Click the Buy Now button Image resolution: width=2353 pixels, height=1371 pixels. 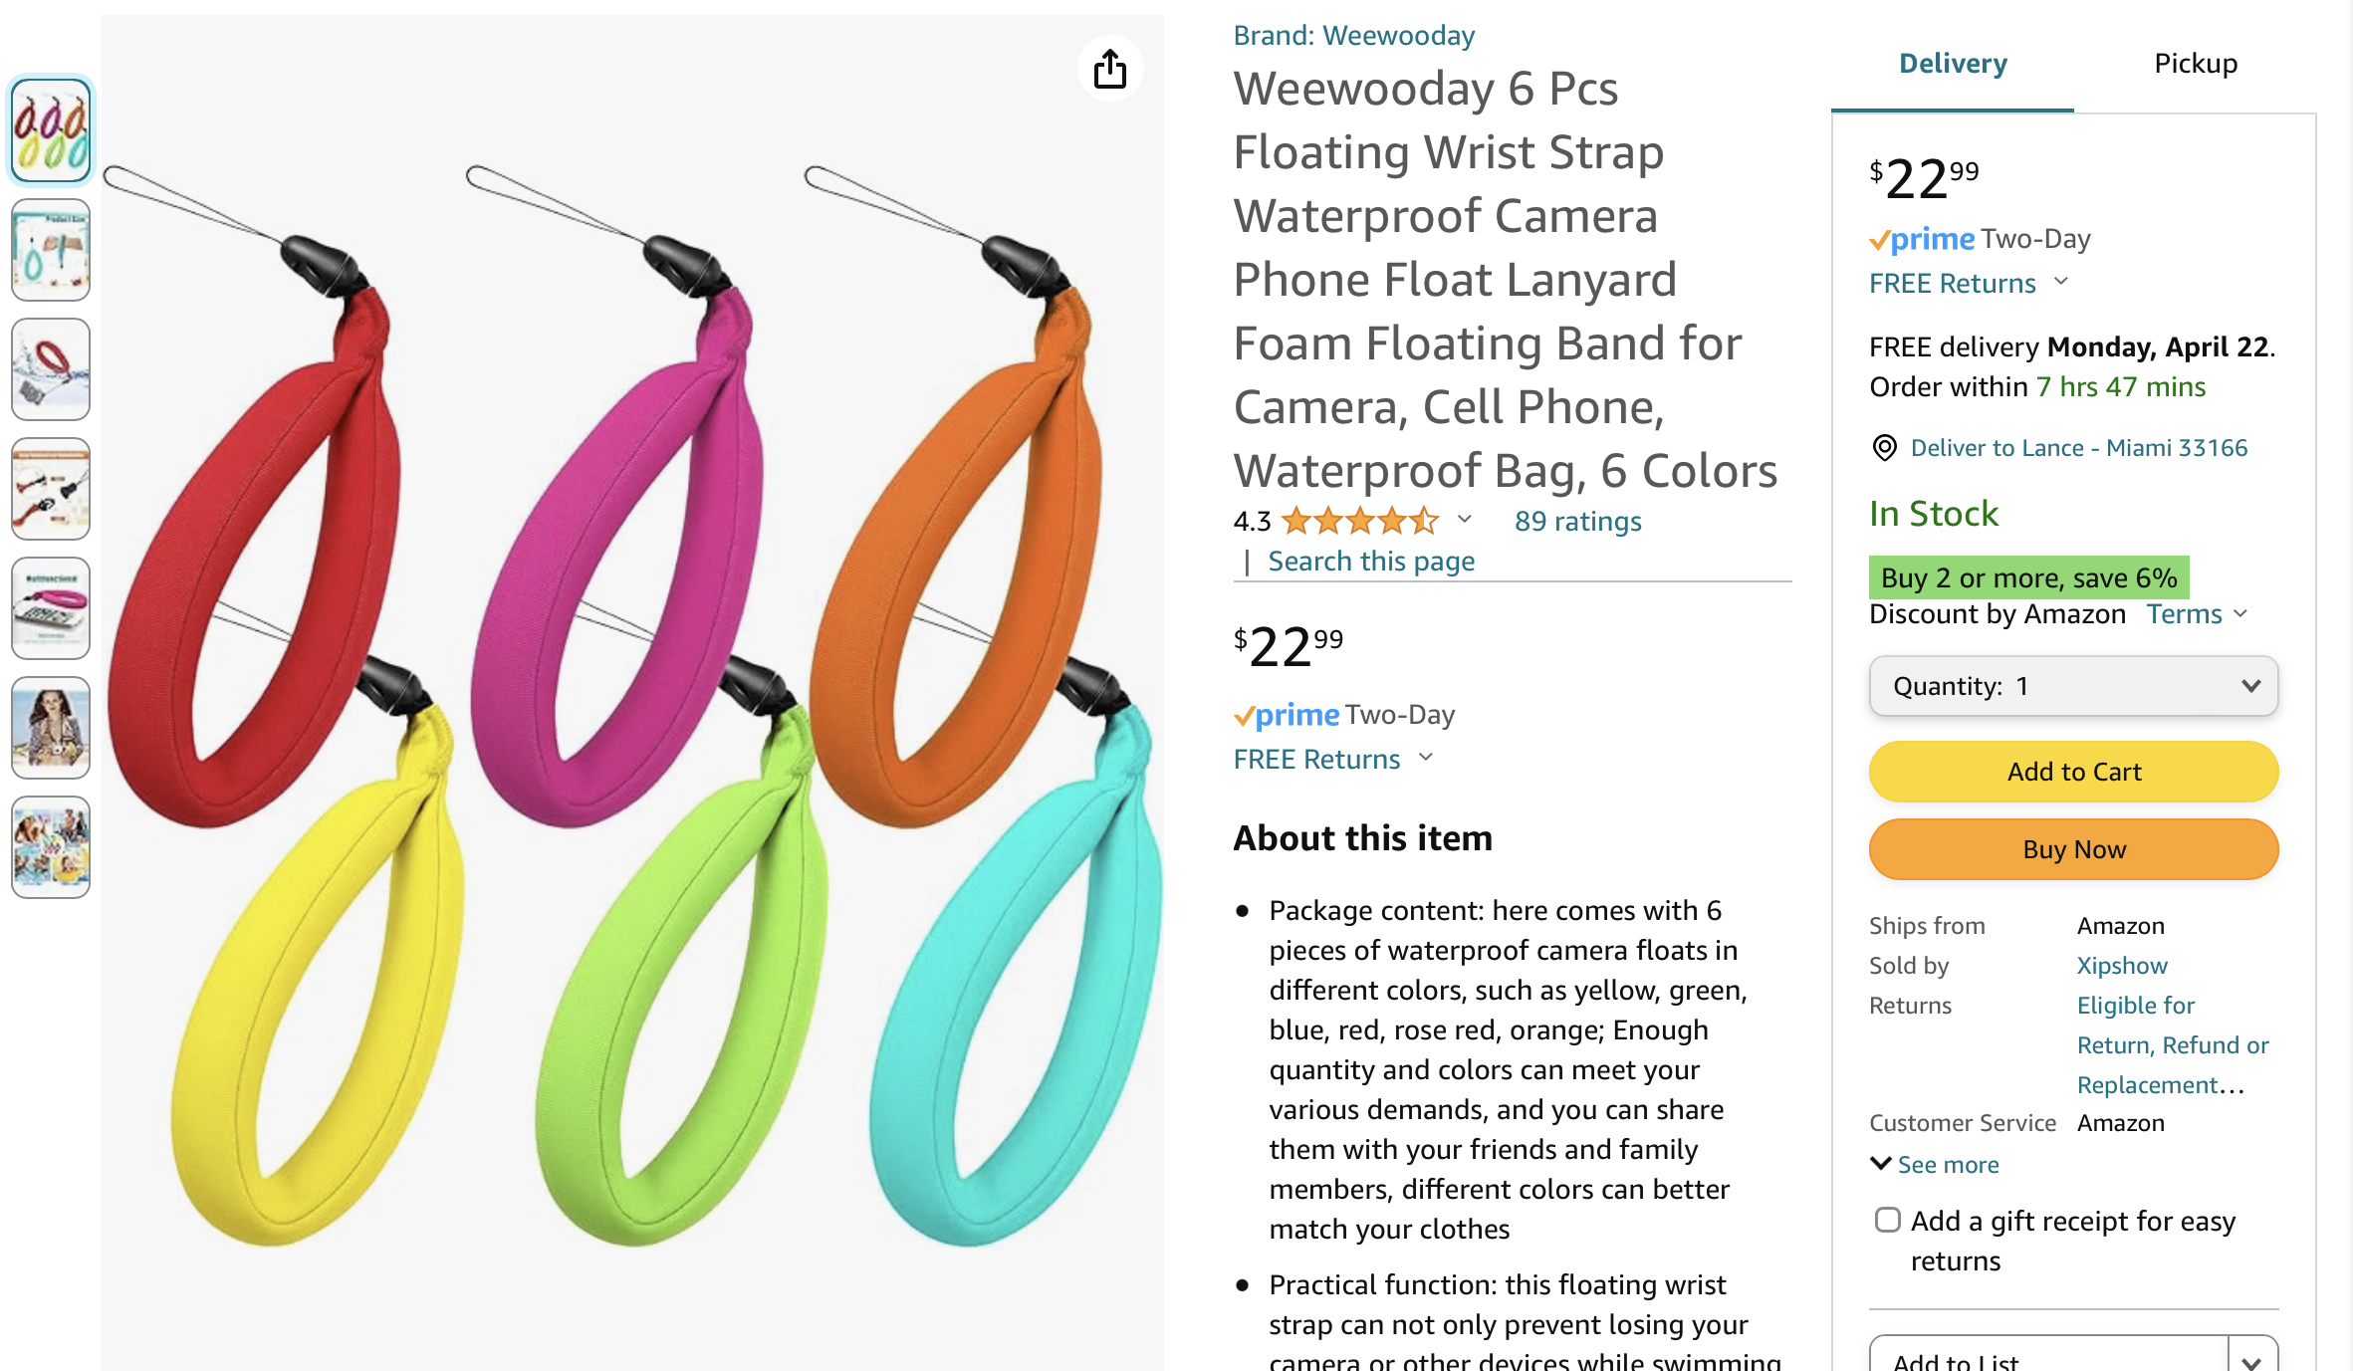tap(2074, 849)
